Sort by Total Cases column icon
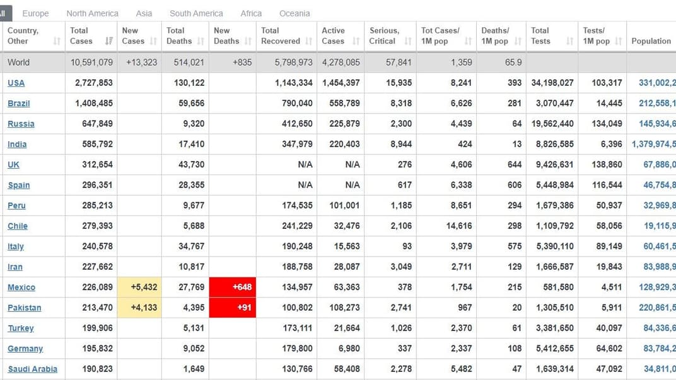Image resolution: width=676 pixels, height=380 pixels. click(x=108, y=42)
